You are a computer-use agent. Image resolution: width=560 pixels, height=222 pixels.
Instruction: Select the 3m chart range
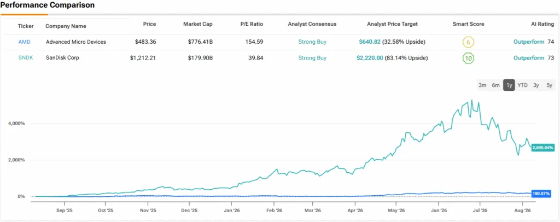pyautogui.click(x=482, y=85)
